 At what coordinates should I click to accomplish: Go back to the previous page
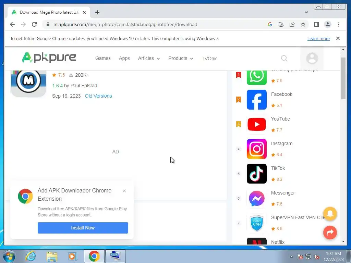coord(12,24)
